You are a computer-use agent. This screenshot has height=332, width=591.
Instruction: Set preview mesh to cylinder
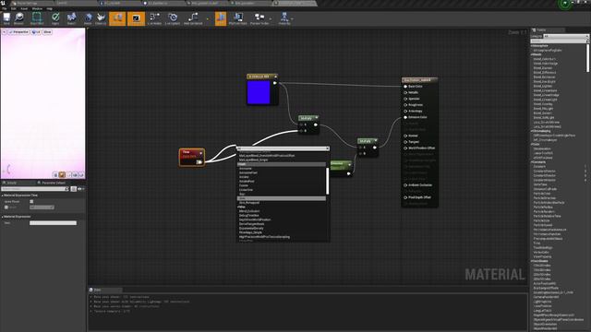pos(55,174)
